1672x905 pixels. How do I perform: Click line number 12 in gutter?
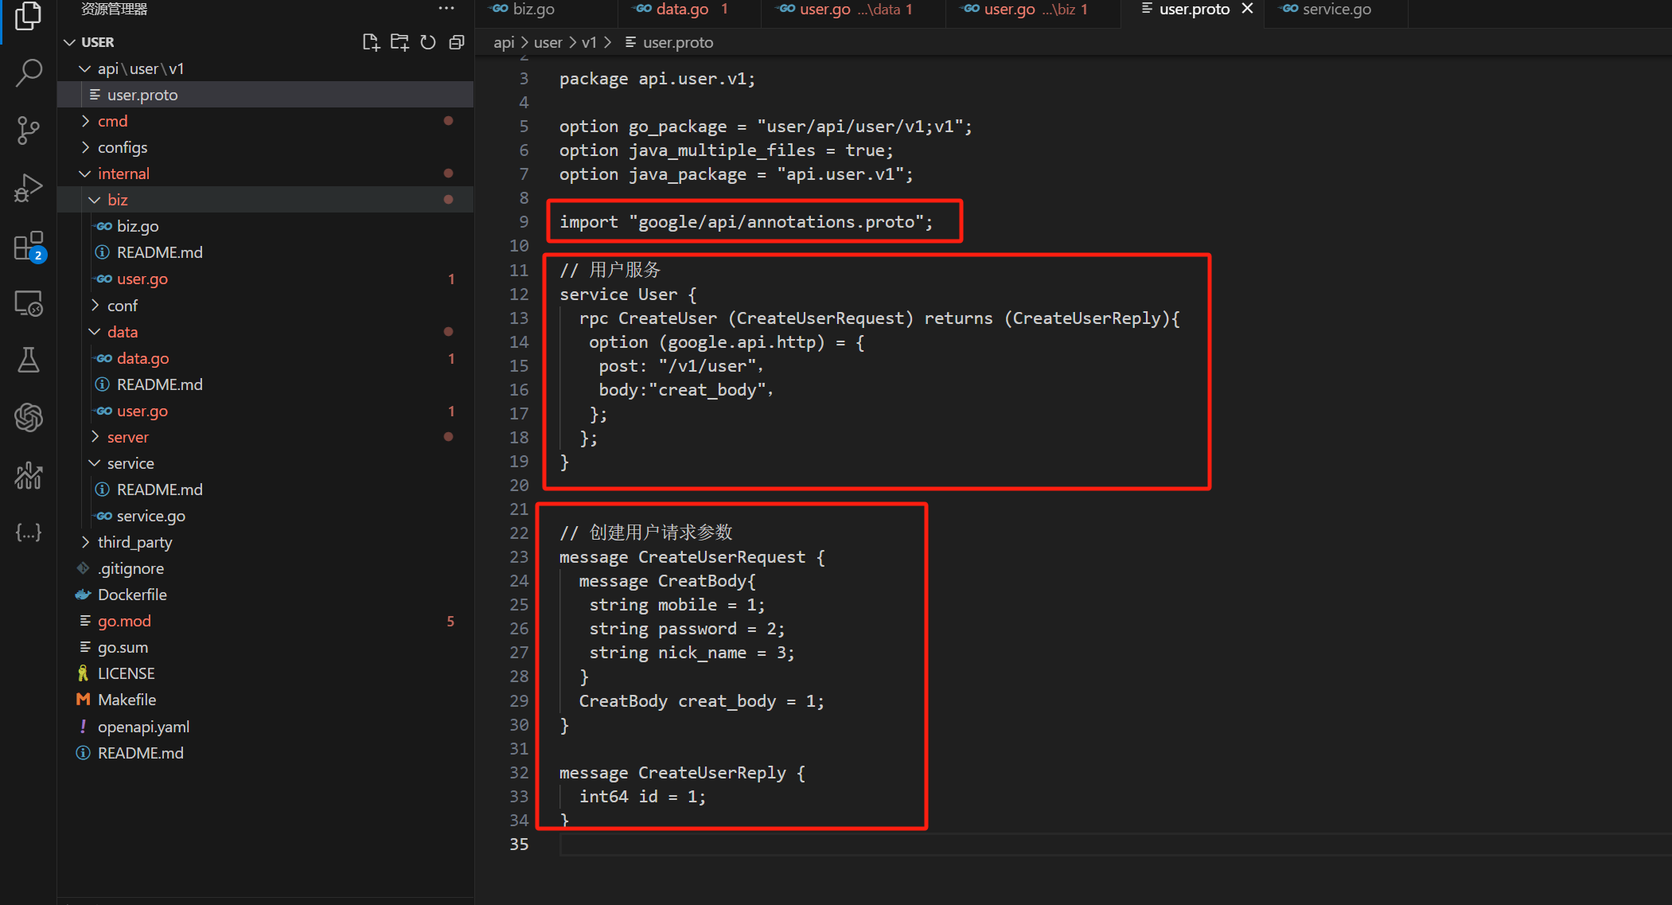519,294
